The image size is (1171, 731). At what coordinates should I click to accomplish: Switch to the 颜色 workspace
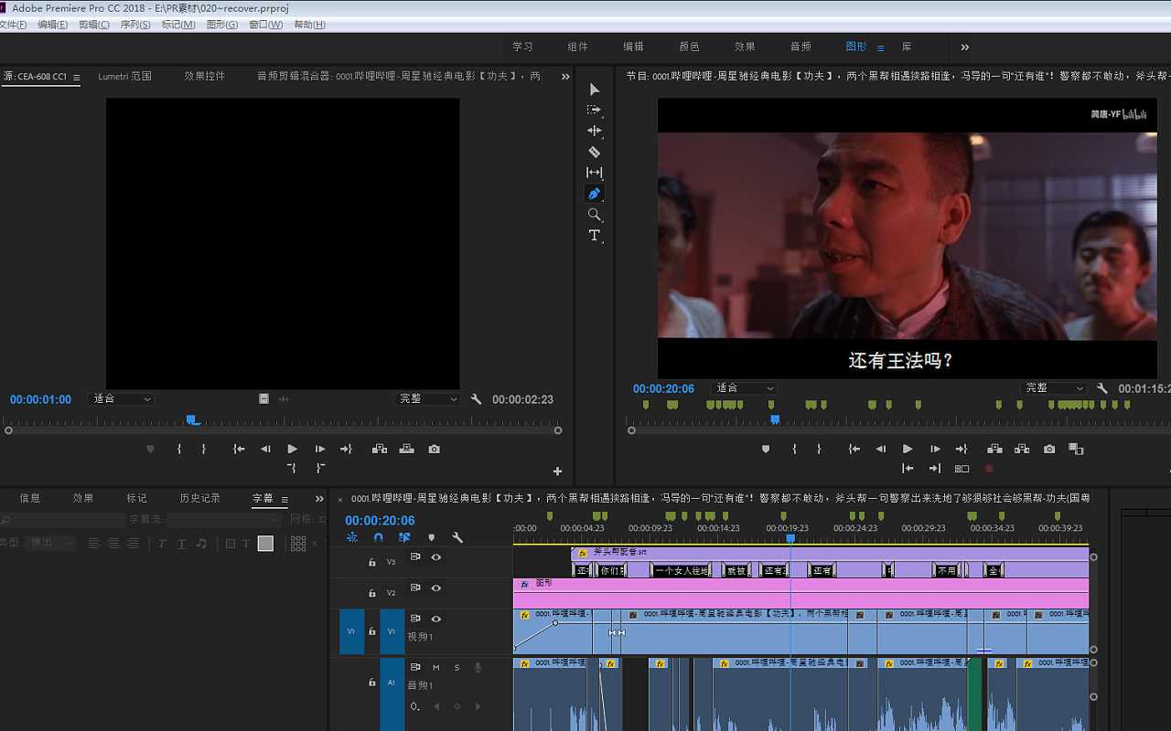[x=689, y=47]
